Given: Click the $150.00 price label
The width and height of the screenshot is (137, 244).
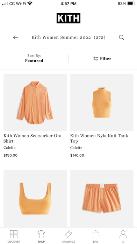Looking at the screenshot, I should coord(10,155).
